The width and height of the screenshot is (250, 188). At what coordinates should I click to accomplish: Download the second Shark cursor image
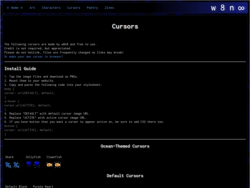(x=16, y=165)
